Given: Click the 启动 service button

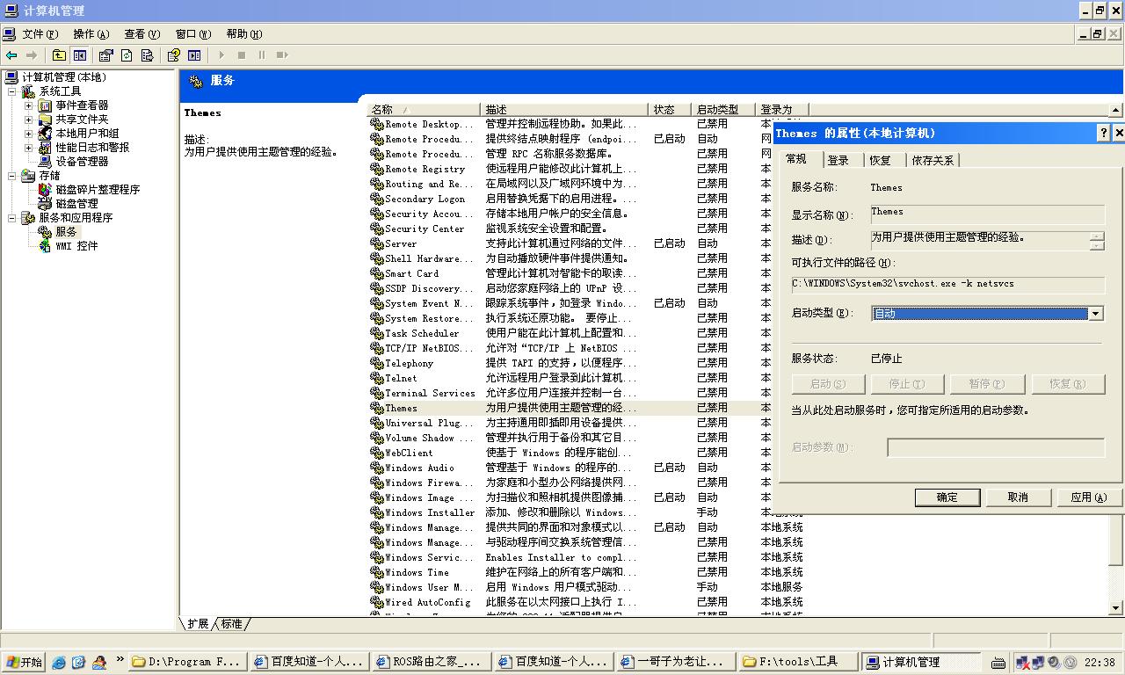Looking at the screenshot, I should point(827,384).
